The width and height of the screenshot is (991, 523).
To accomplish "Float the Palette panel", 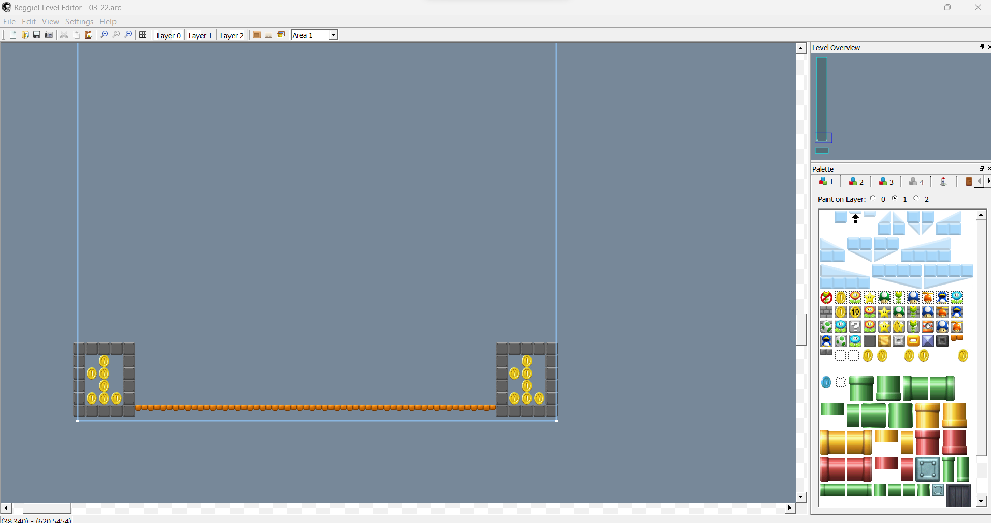I will pos(981,169).
